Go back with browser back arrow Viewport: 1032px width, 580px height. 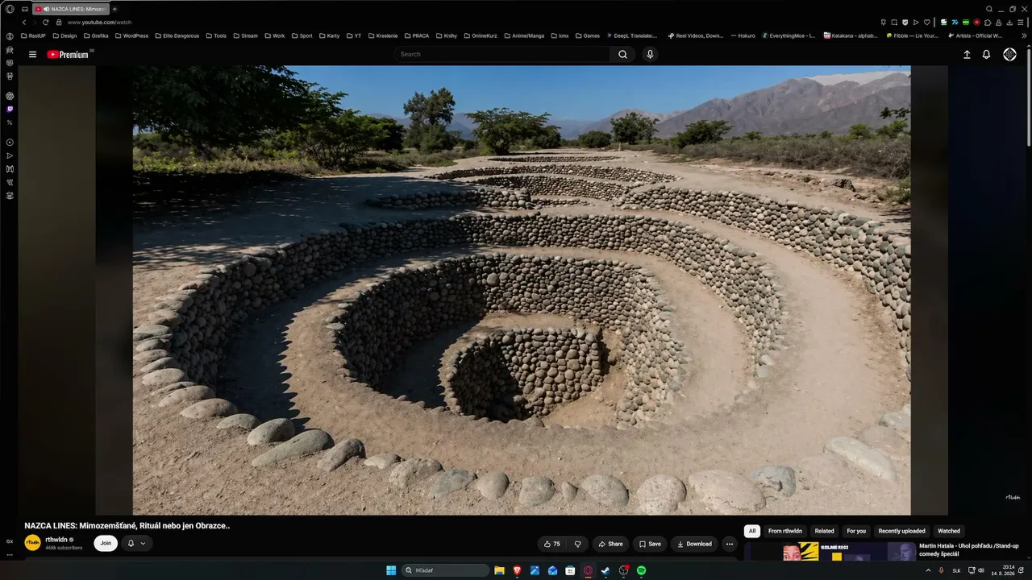[x=24, y=23]
